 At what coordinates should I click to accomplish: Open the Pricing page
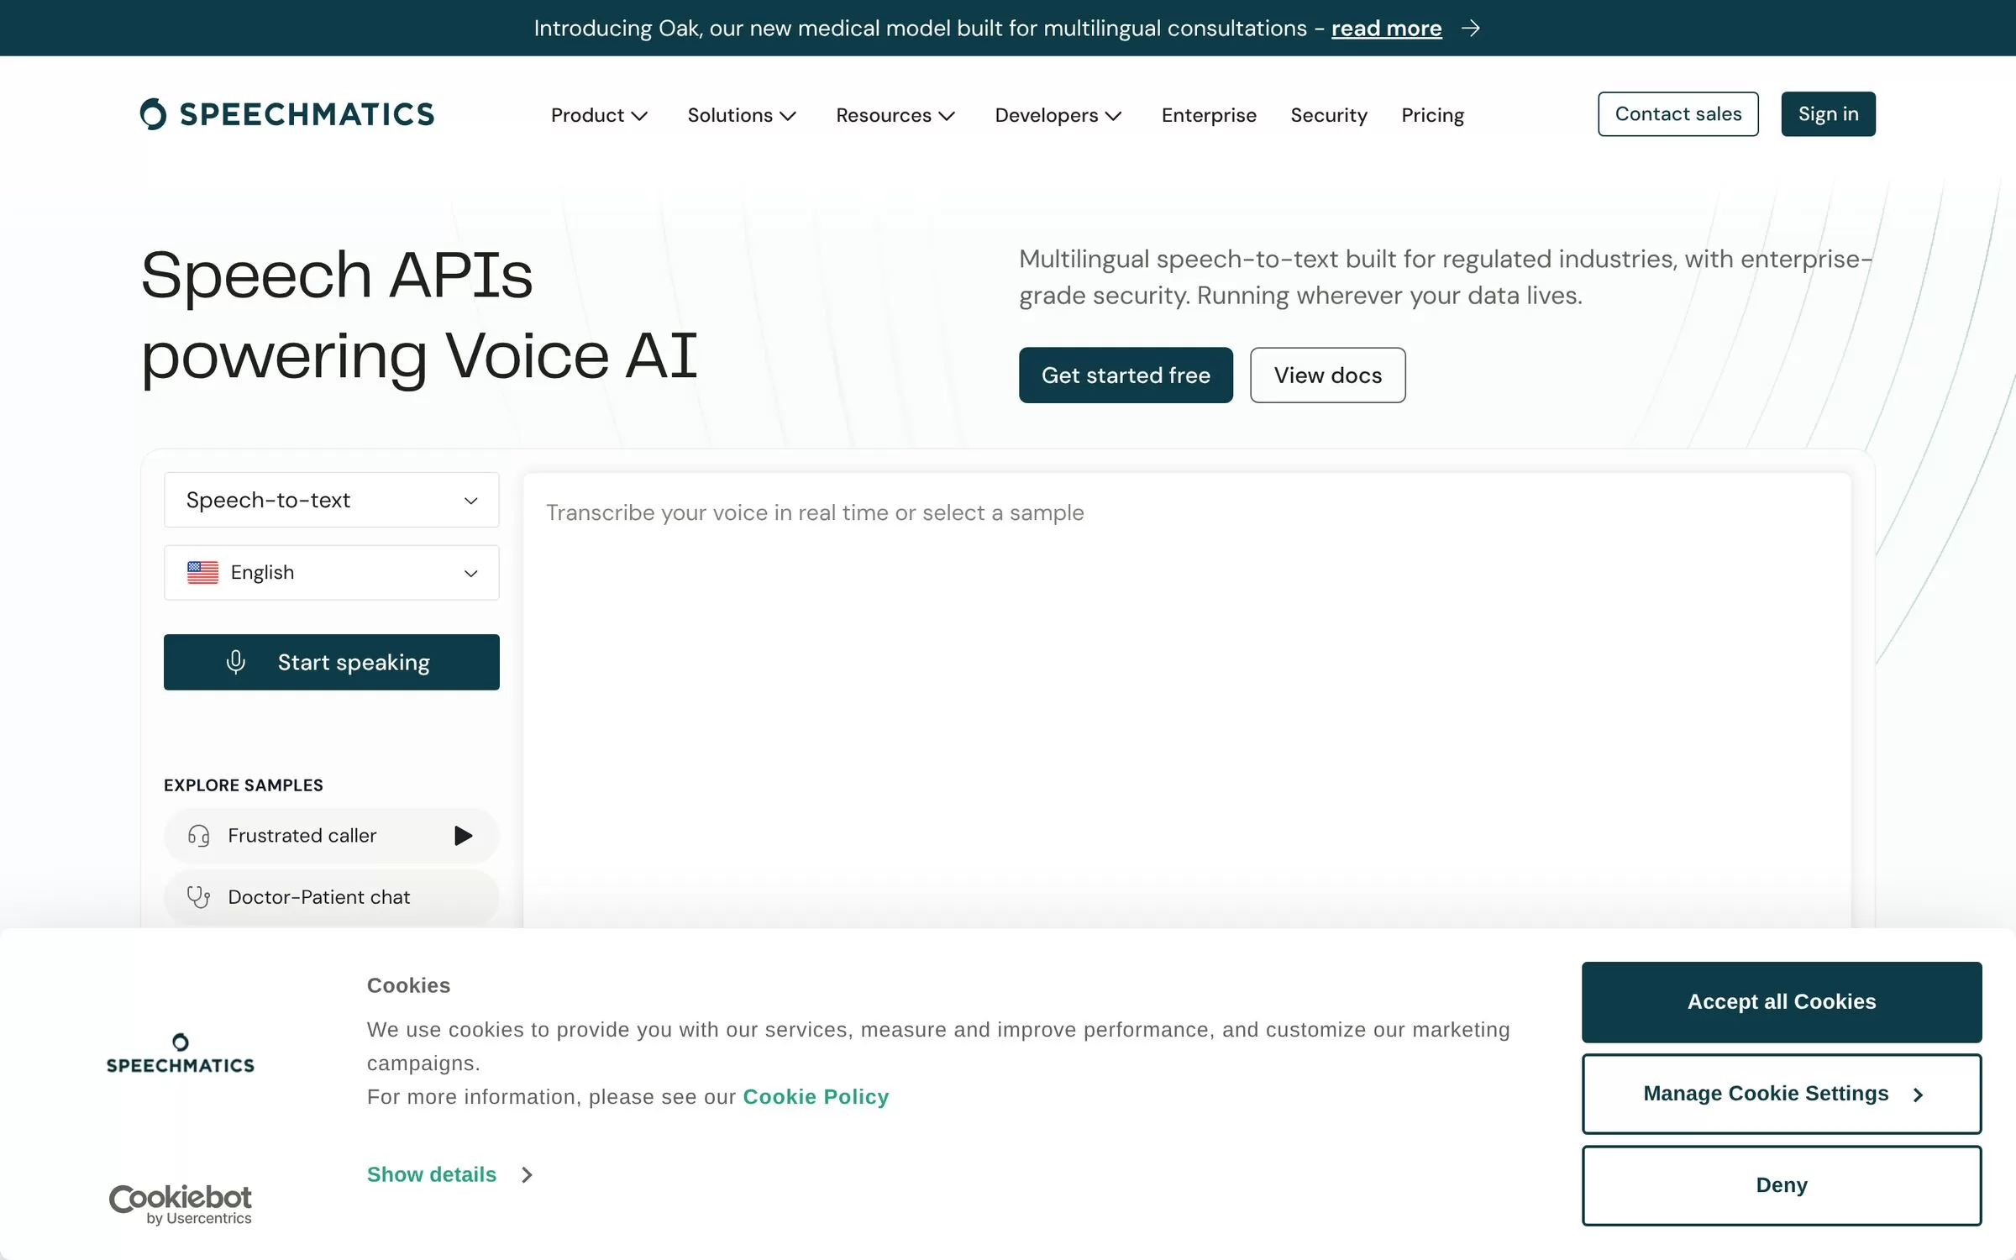click(1432, 115)
